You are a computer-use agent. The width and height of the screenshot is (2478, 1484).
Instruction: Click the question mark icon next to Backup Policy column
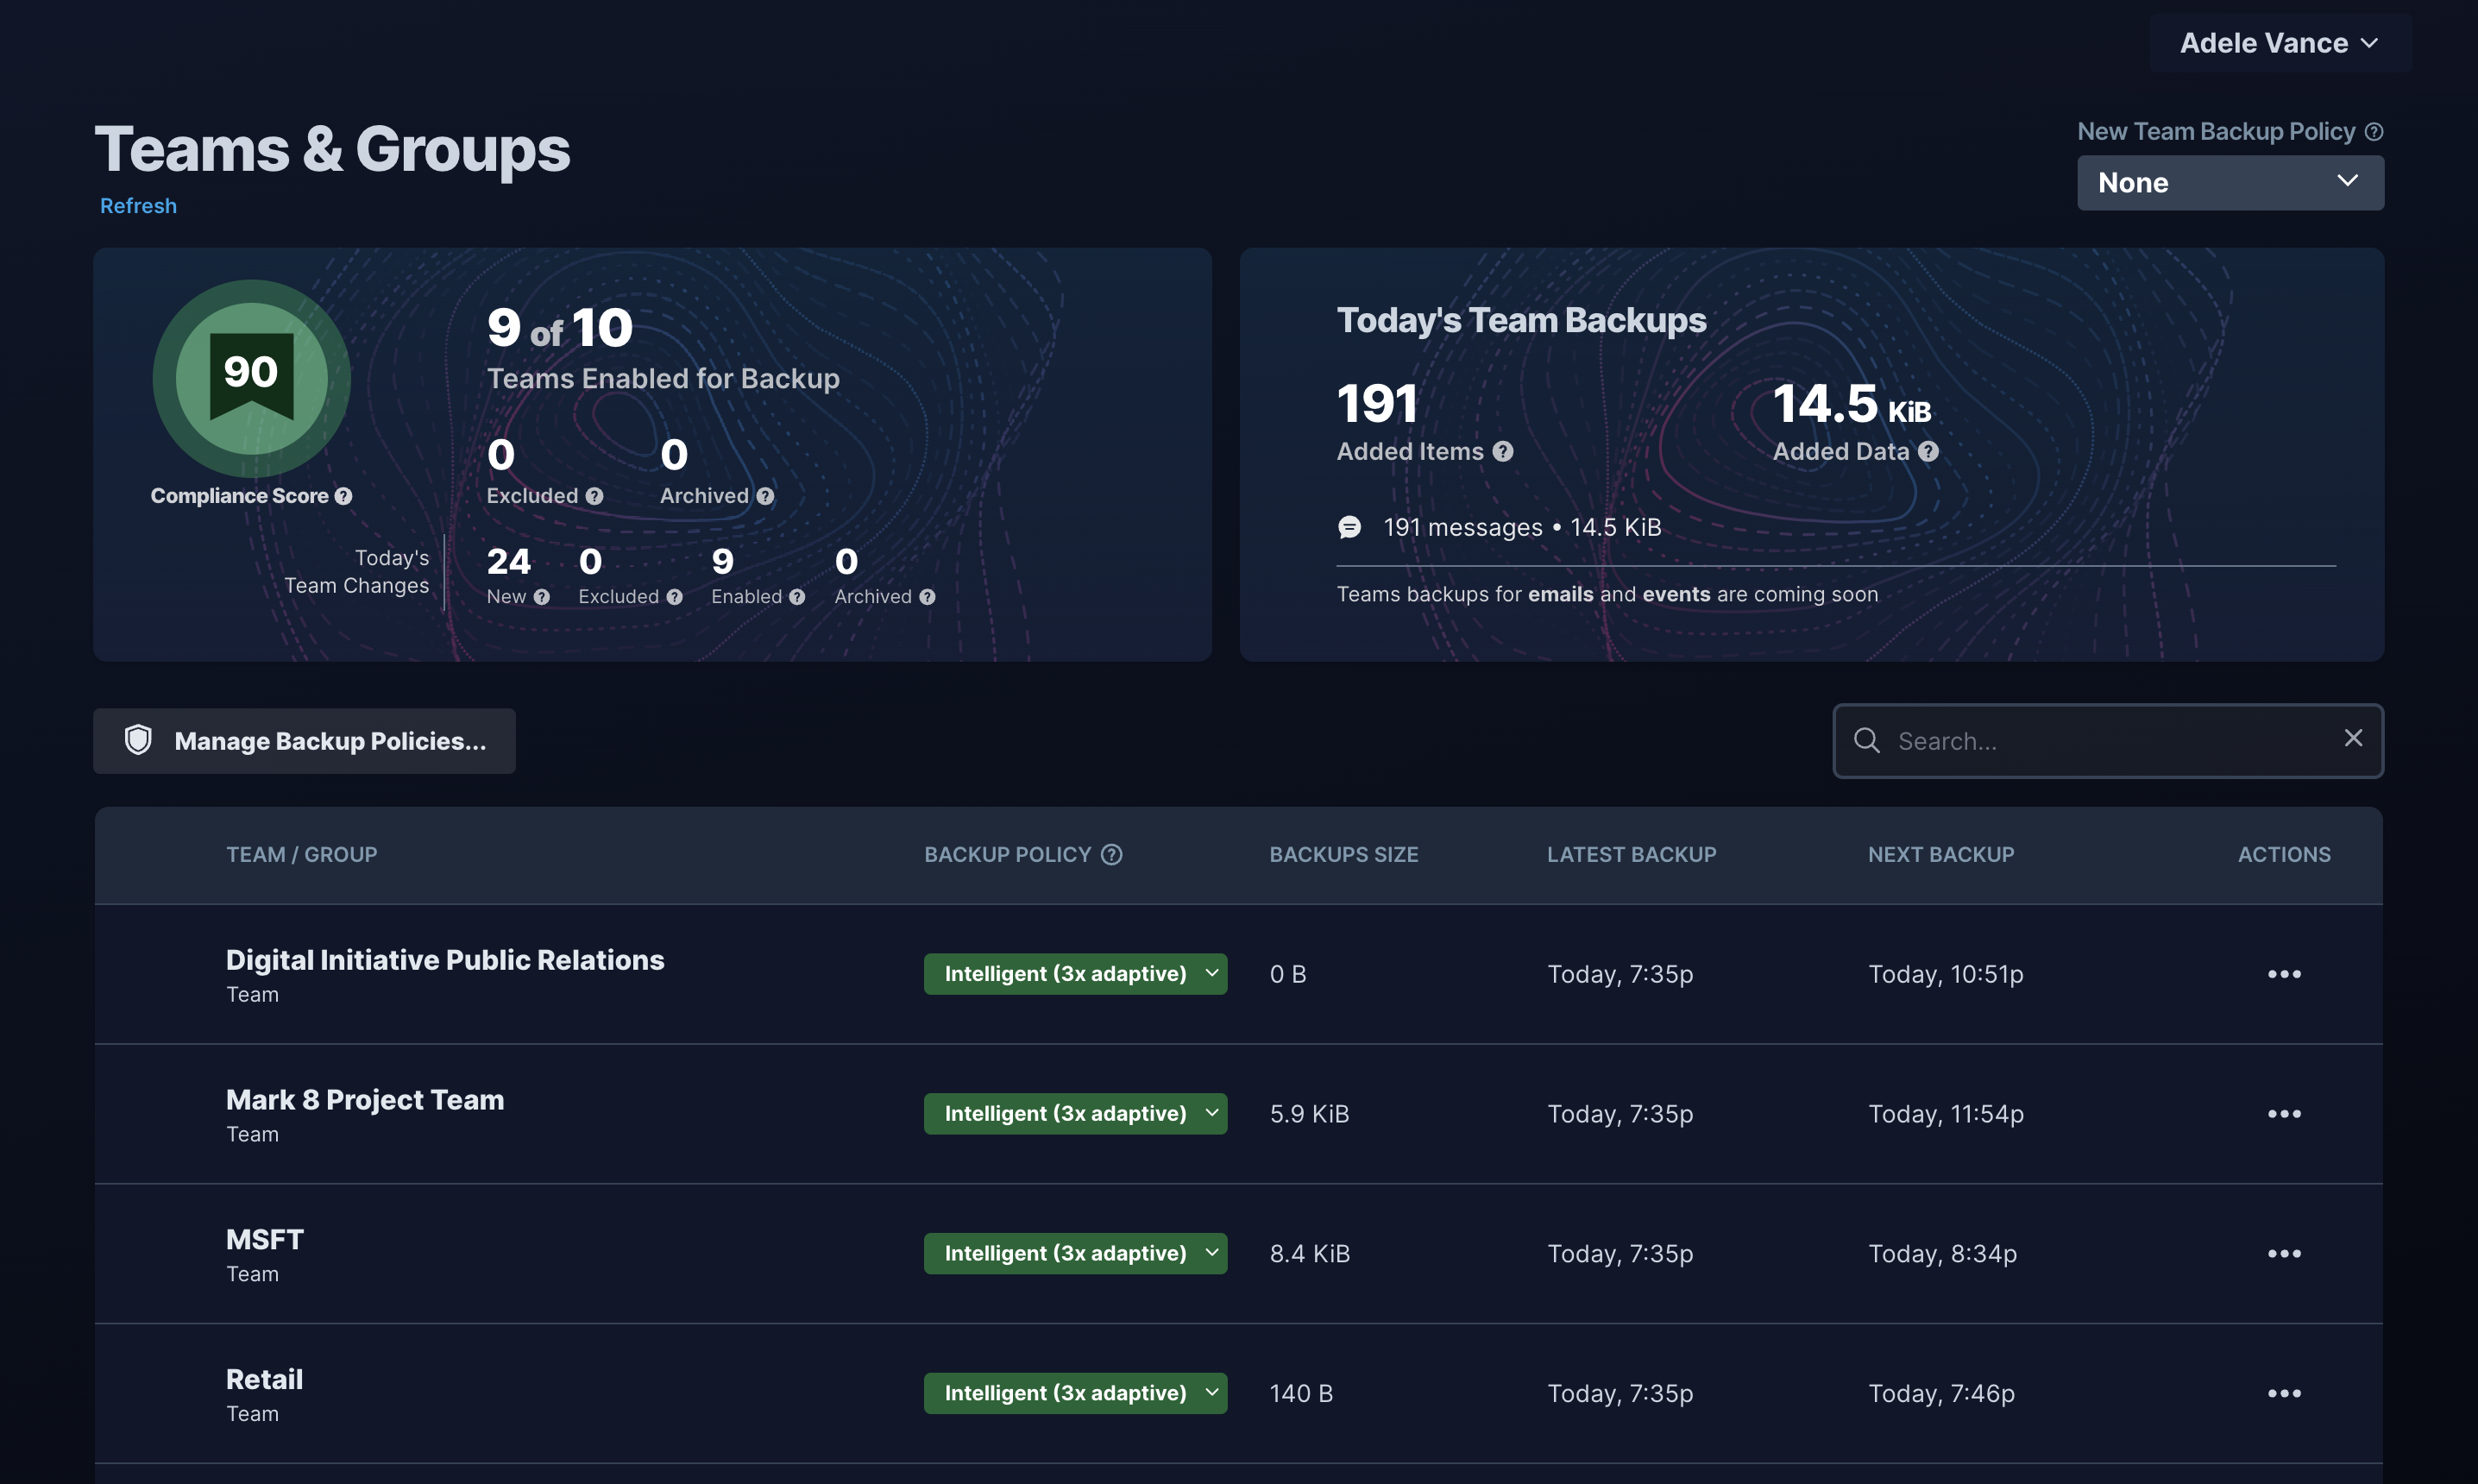[1111, 853]
